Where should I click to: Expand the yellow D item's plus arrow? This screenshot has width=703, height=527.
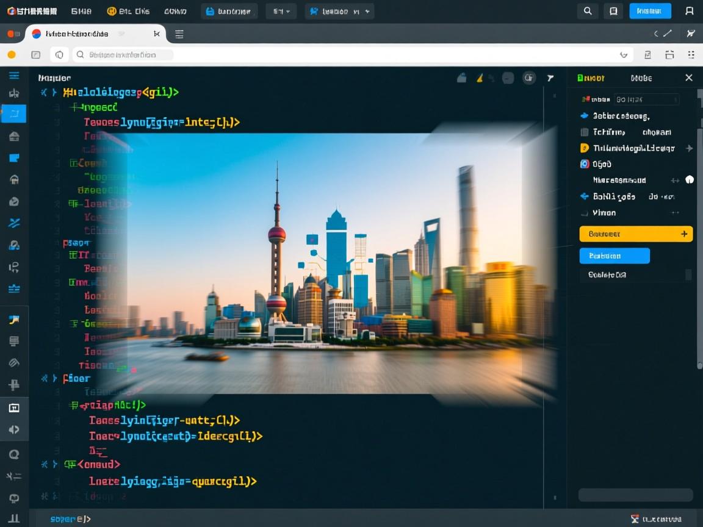pyautogui.click(x=689, y=148)
